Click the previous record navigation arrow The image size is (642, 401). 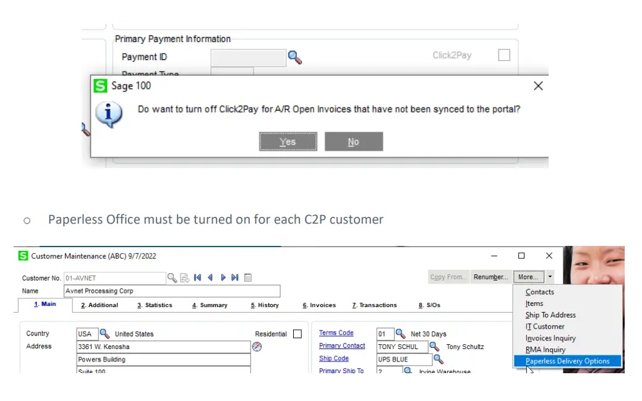click(210, 277)
